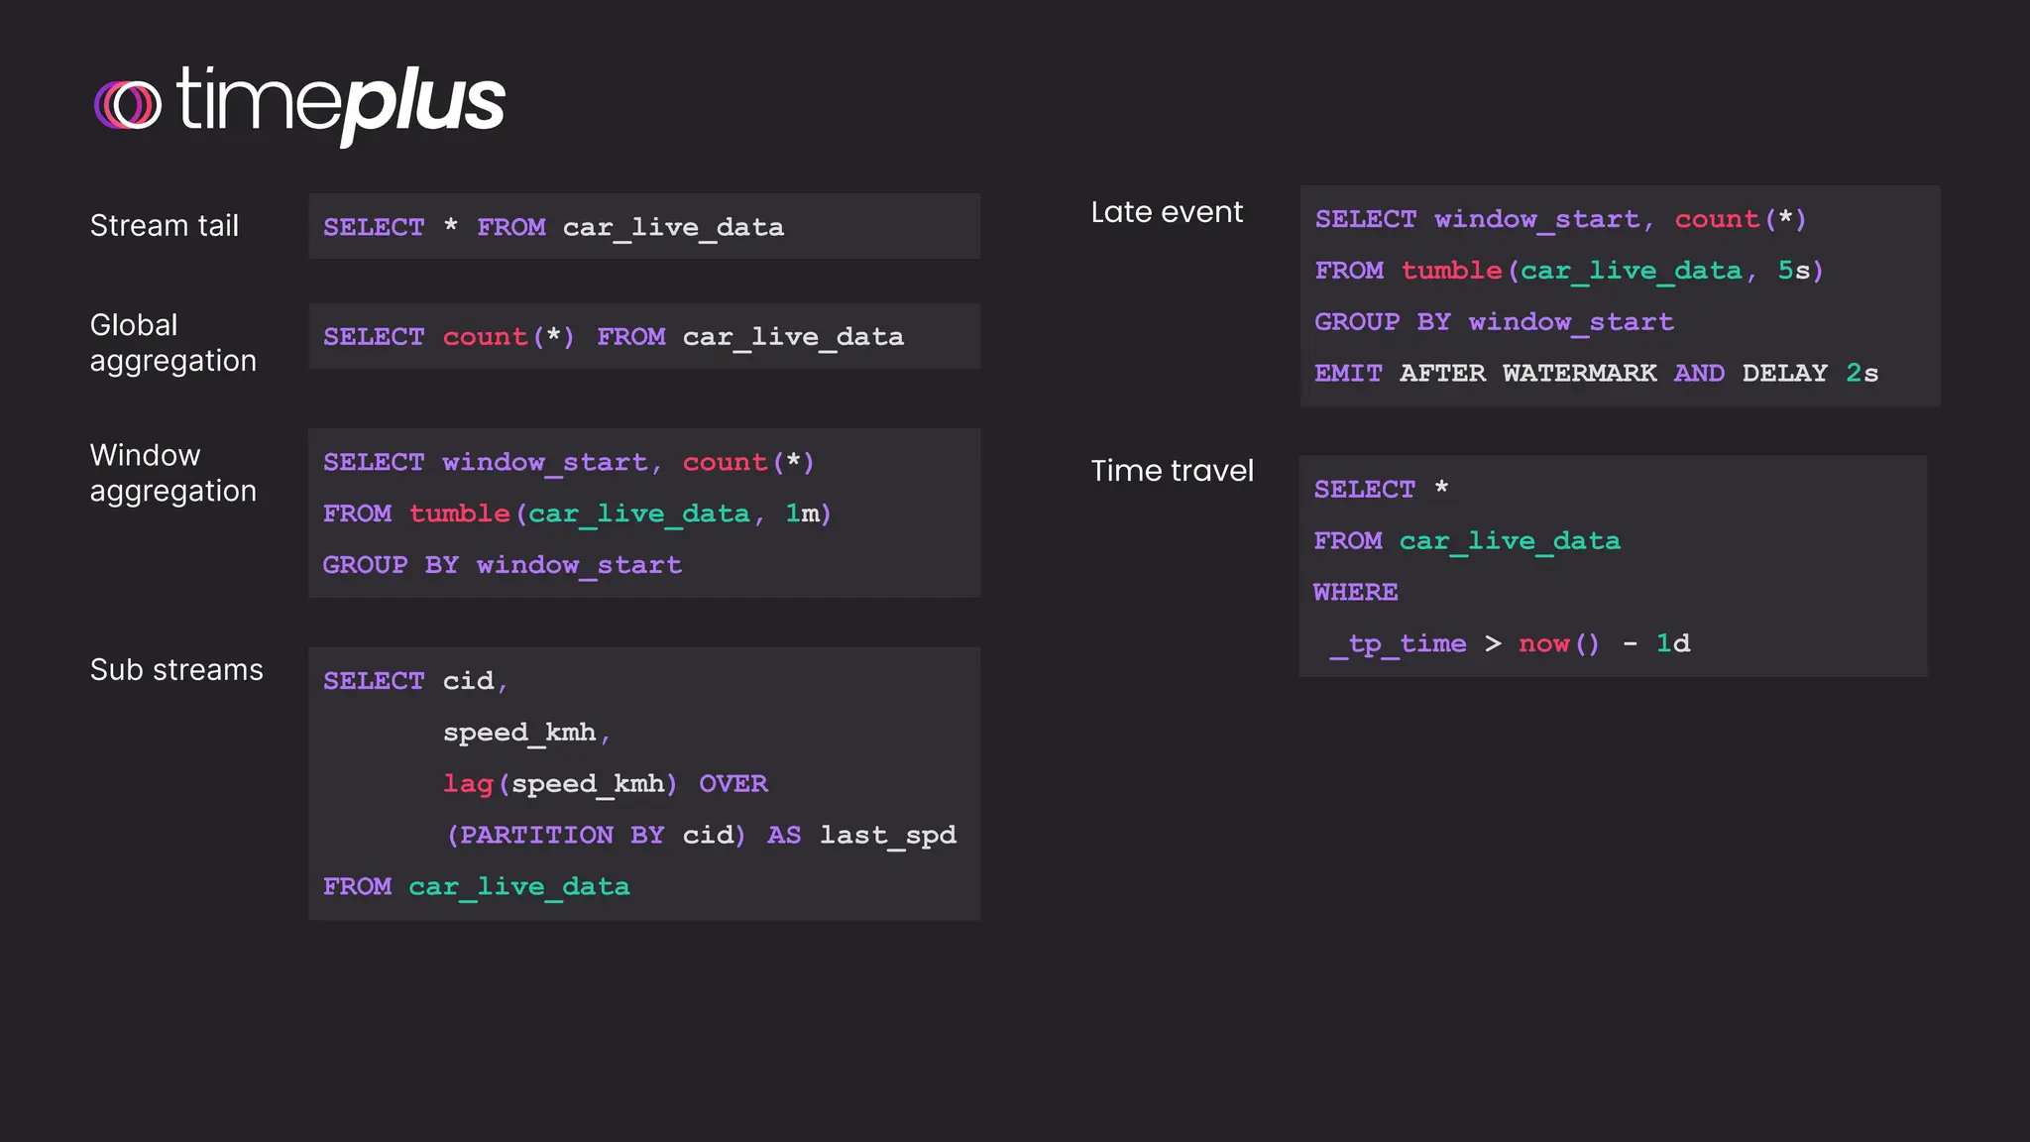
Task: Click the WHERE keyword in Time travel
Action: click(x=1355, y=593)
